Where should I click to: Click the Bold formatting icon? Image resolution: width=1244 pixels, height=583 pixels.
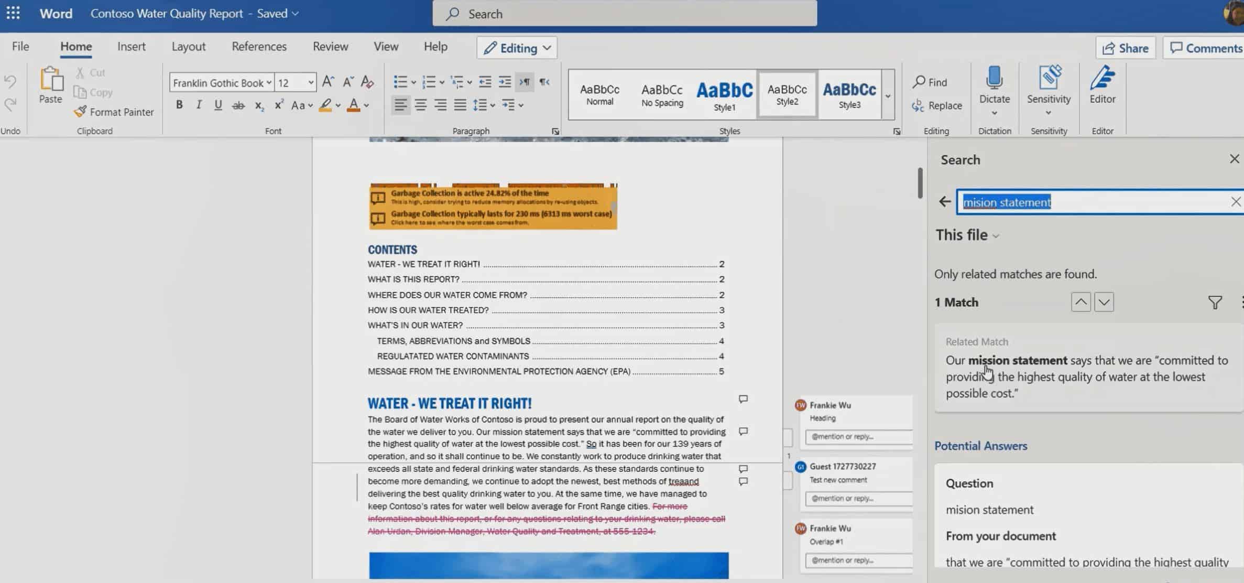[179, 105]
